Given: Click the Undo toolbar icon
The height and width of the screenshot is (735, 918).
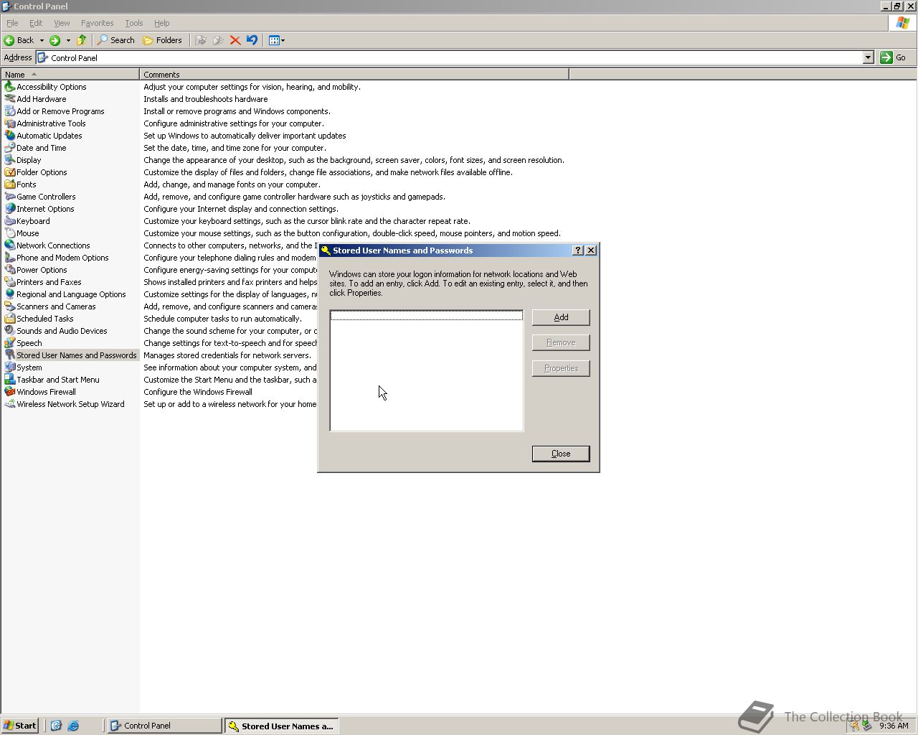Looking at the screenshot, I should click(x=252, y=40).
